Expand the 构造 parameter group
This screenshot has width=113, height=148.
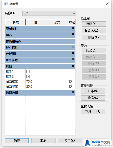(x=73, y=34)
